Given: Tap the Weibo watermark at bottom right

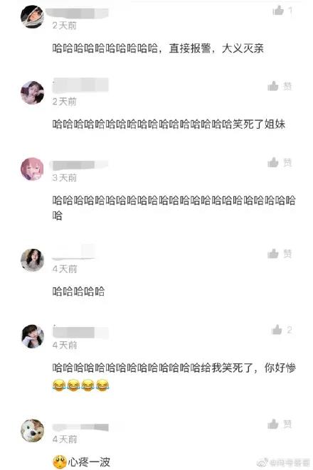Looking at the screenshot, I should [x=283, y=462].
